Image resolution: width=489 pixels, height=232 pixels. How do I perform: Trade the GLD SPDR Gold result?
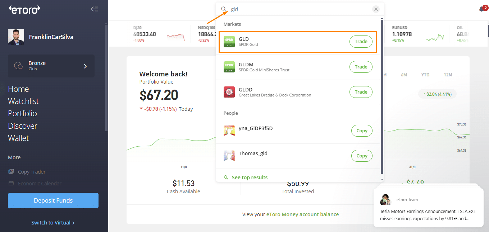(361, 42)
